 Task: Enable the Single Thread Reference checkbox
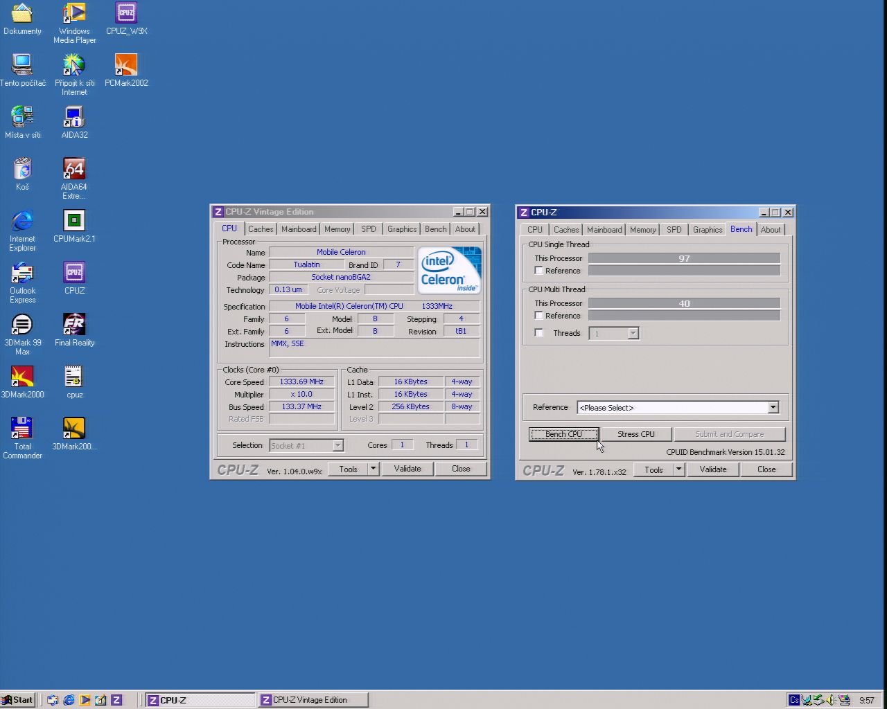coord(538,271)
